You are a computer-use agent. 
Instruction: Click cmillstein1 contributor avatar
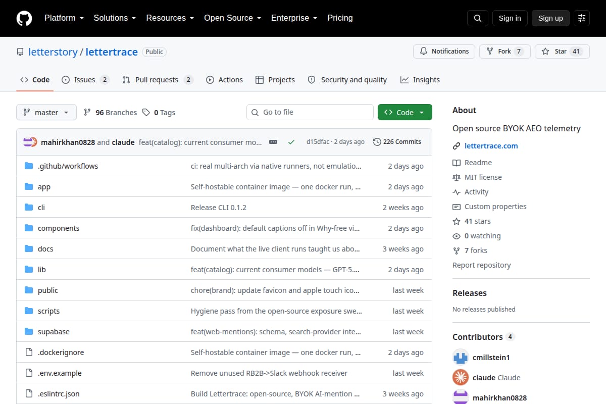[461, 357]
